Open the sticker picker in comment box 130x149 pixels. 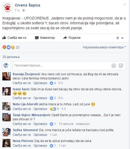pos(121,66)
